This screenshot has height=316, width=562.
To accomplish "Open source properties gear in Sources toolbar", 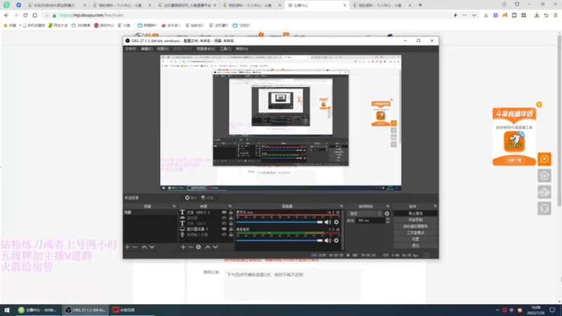I will pos(199,247).
